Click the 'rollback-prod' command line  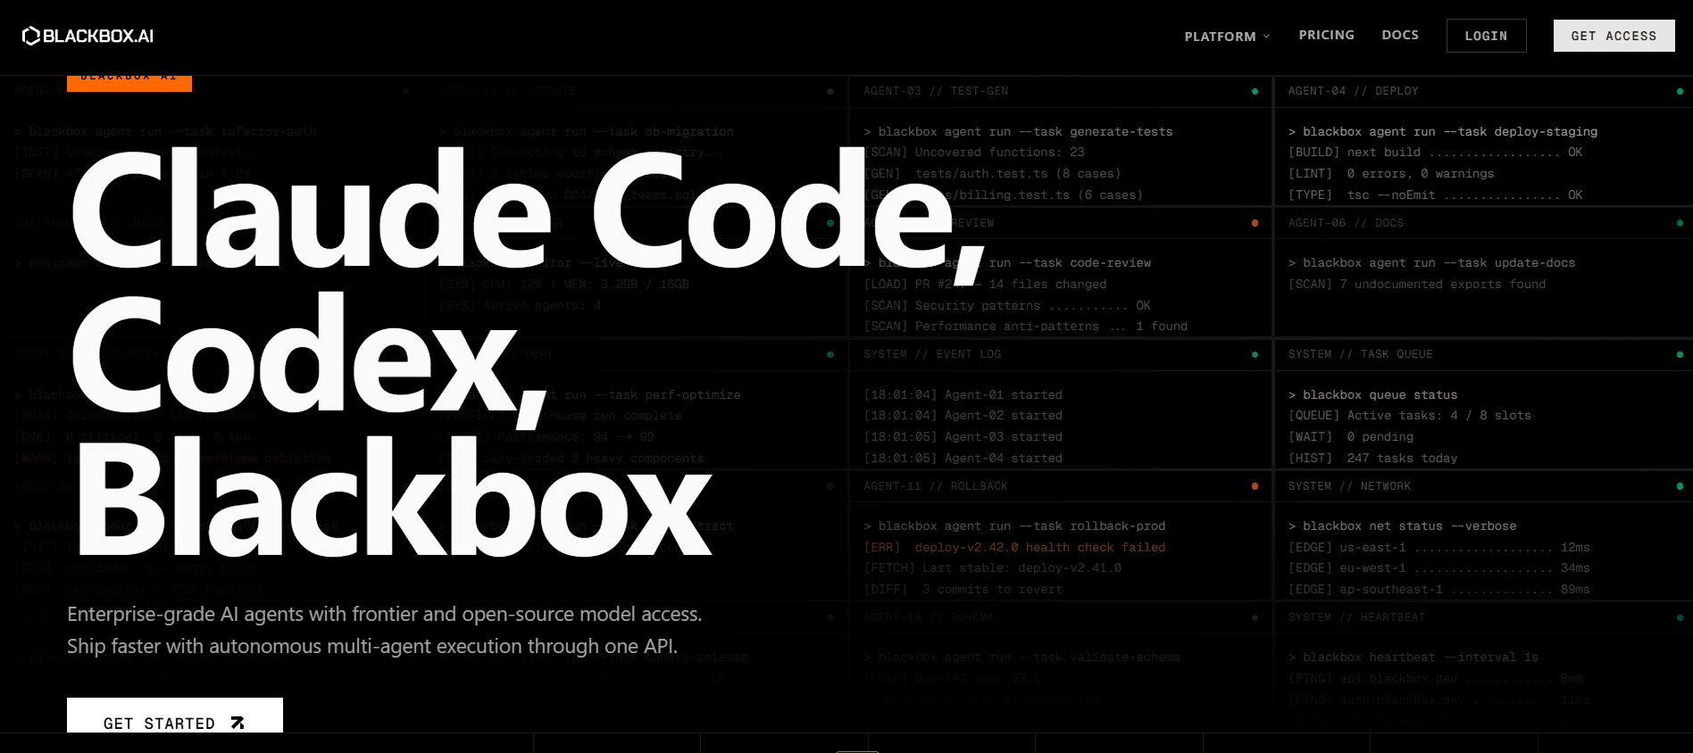(x=1014, y=526)
